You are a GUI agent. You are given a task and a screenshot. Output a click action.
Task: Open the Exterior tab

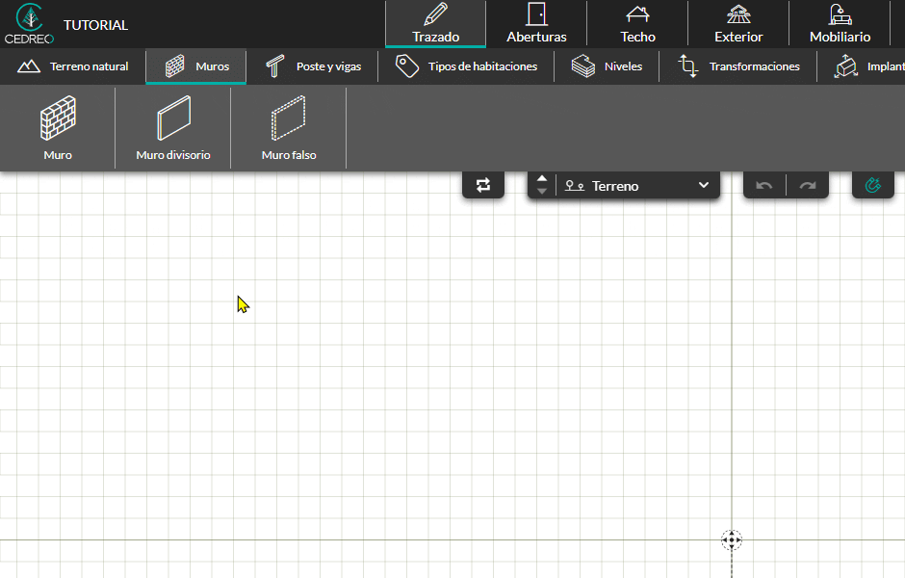pyautogui.click(x=738, y=24)
